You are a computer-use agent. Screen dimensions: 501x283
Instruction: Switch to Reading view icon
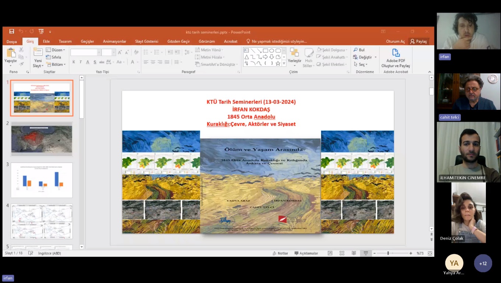point(354,253)
